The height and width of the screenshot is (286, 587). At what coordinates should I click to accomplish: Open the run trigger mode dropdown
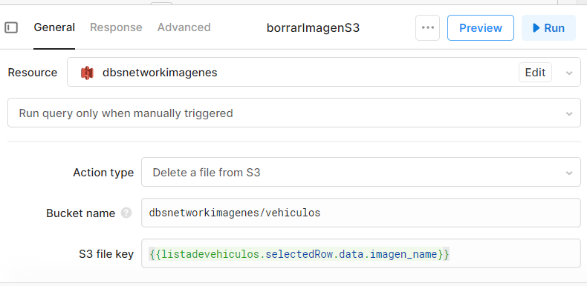coord(294,113)
